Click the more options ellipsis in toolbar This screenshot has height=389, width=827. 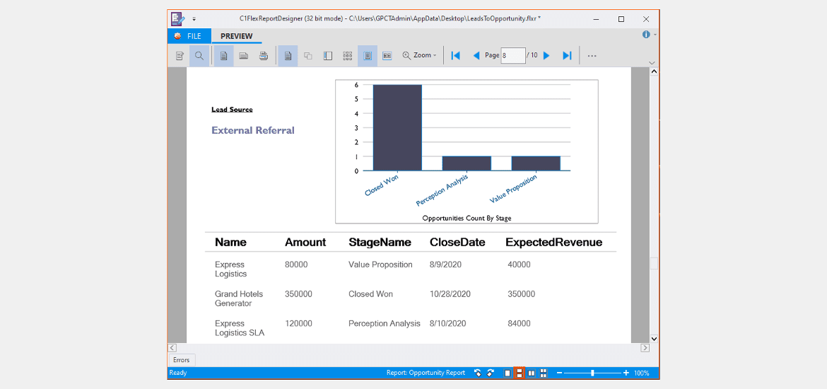click(592, 55)
